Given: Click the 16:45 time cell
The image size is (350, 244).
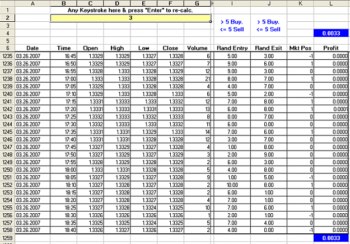Looking at the screenshot, I should (64, 56).
